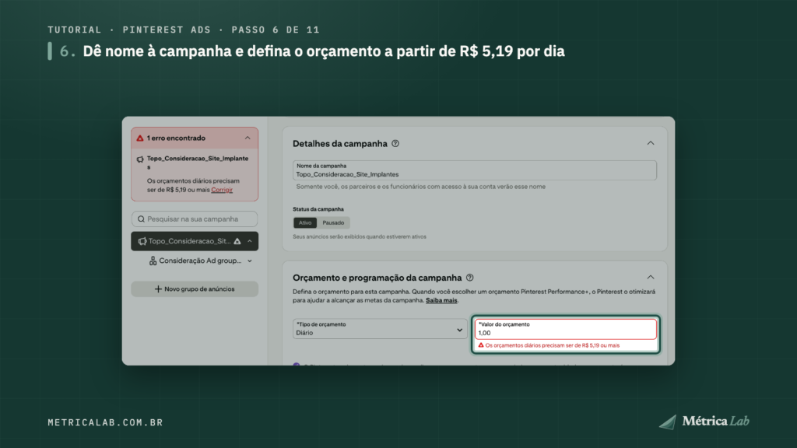The height and width of the screenshot is (448, 797).
Task: Open help icon next to Detalhes da campanha
Action: [395, 144]
